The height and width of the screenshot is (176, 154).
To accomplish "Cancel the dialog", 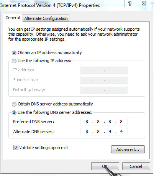I will [x=136, y=166].
